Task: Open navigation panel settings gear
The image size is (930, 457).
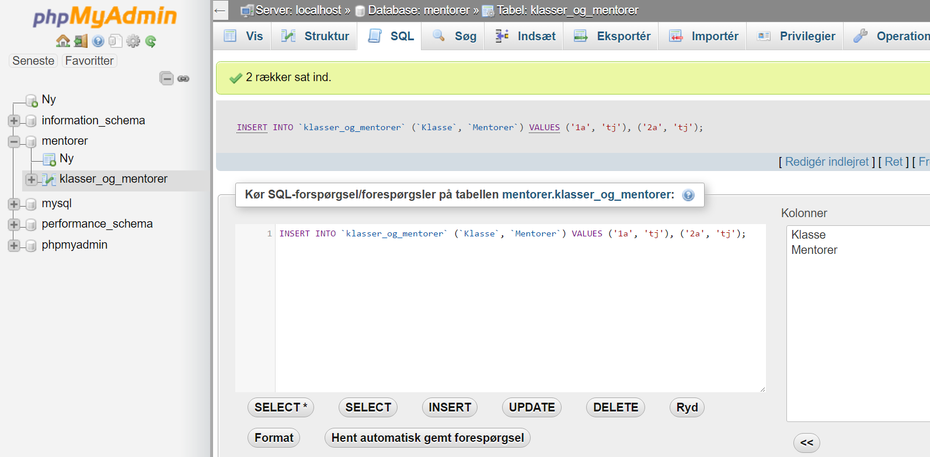Action: pyautogui.click(x=133, y=41)
